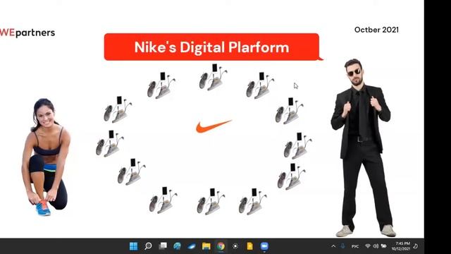The image size is (451, 254).
Task: Open Task View on the taskbar
Action: (163, 246)
